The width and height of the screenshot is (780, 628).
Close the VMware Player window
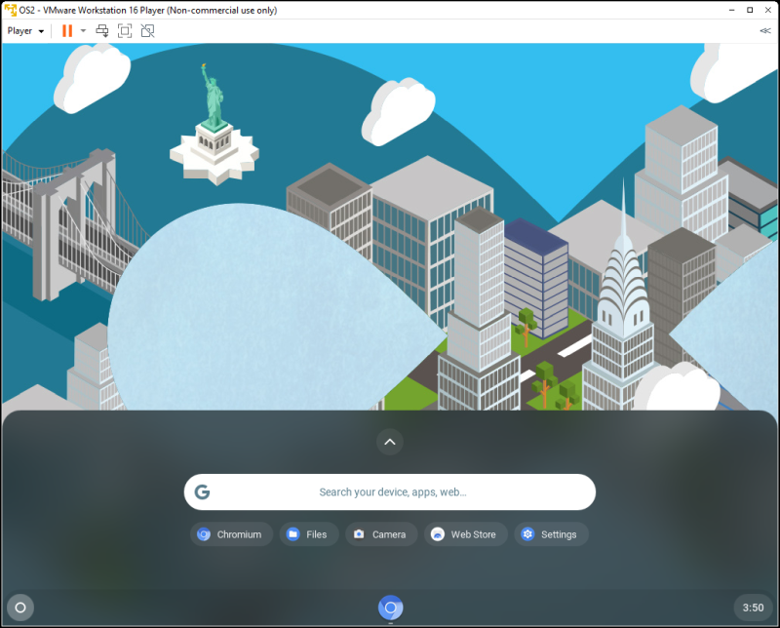pos(768,10)
